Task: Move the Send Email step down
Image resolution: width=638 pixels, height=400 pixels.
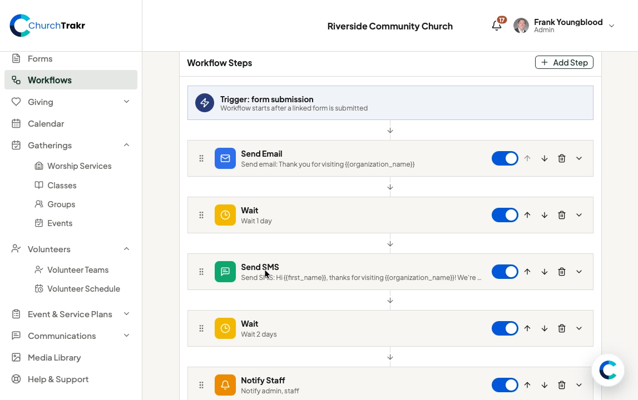Action: [545, 158]
